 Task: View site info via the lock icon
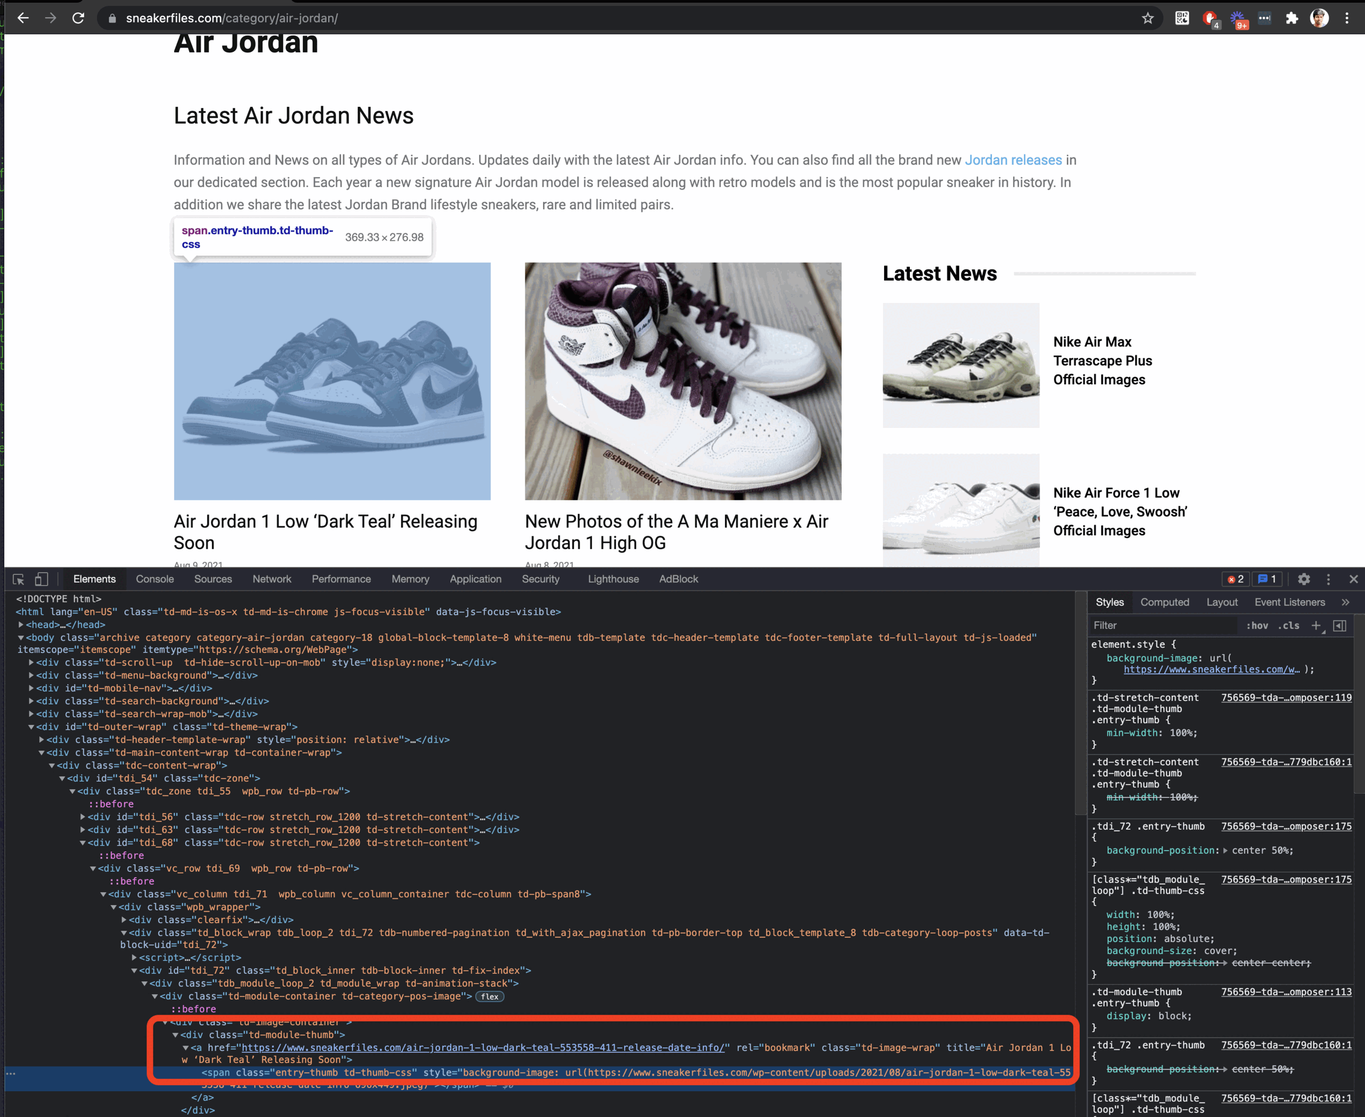tap(112, 18)
